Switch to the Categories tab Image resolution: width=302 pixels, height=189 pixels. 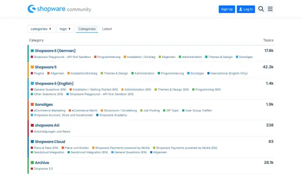87,29
